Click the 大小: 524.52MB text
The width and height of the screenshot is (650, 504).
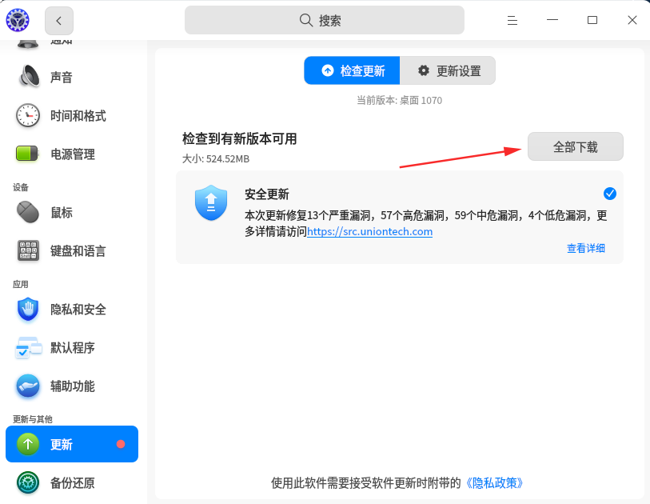tap(216, 159)
